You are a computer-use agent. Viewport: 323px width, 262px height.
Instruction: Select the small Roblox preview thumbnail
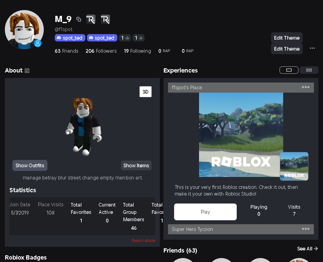coord(294,166)
